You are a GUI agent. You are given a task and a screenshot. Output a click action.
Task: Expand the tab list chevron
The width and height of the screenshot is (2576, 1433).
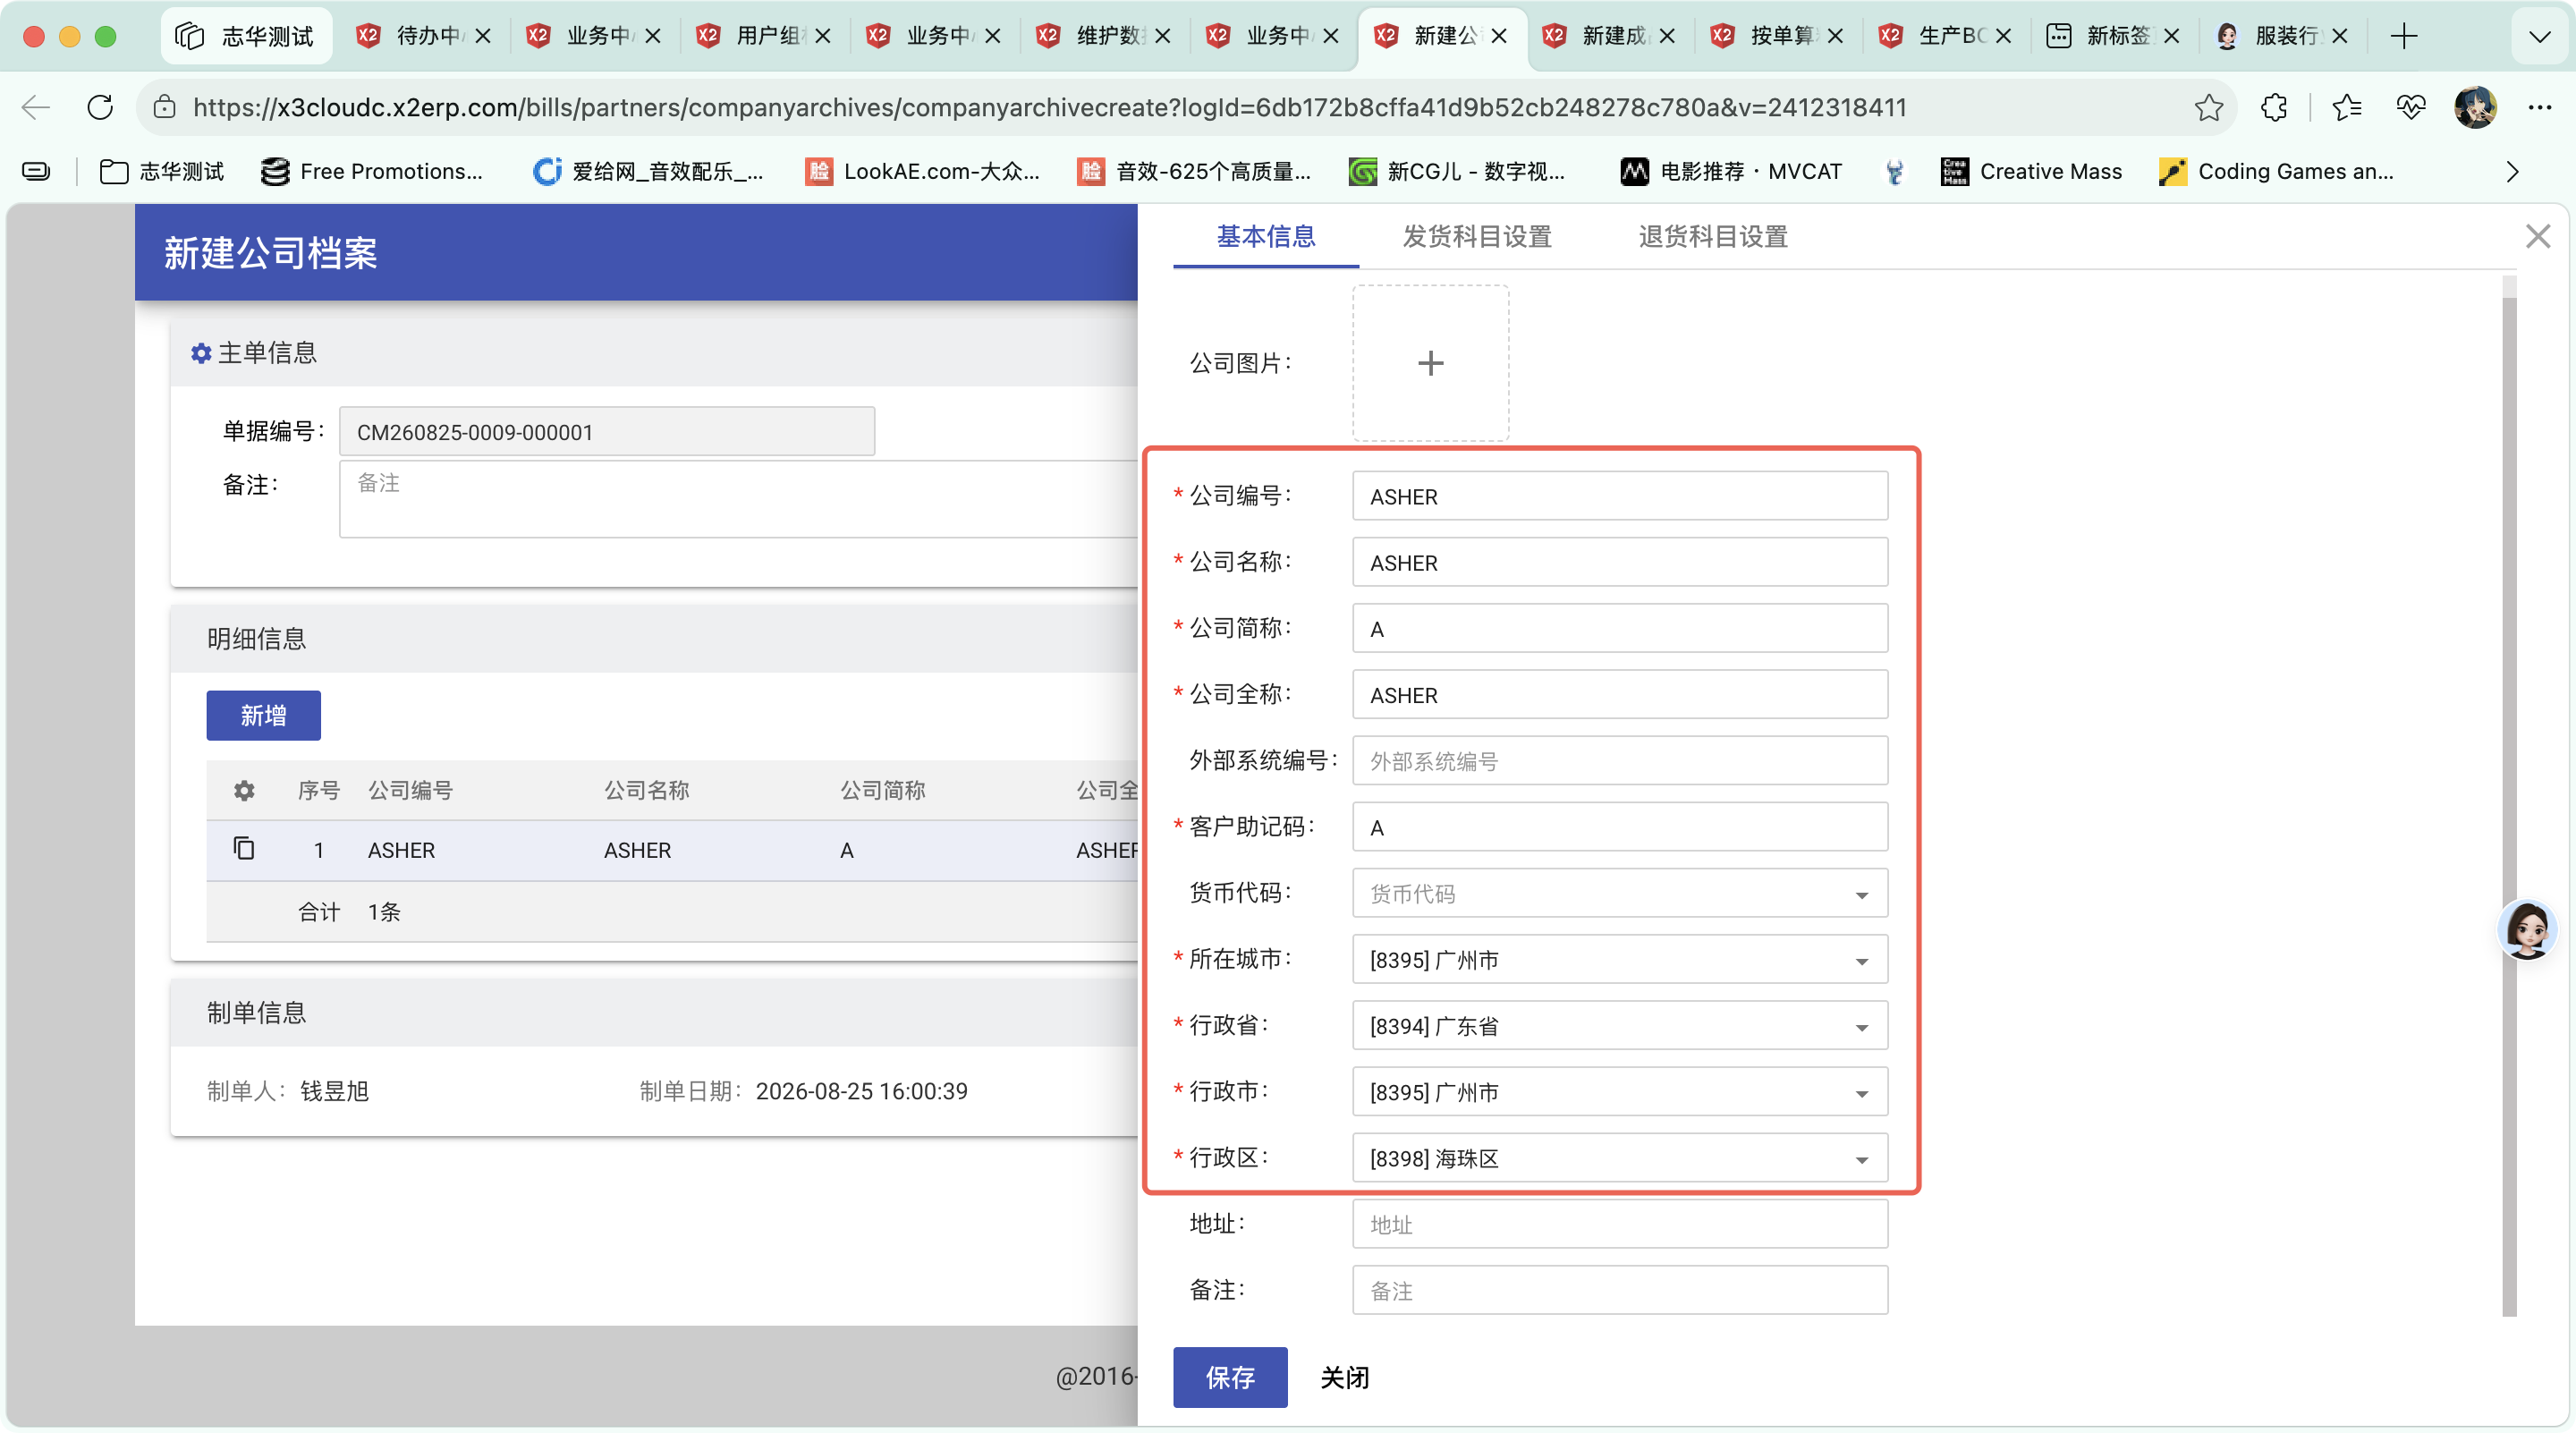(x=2539, y=37)
